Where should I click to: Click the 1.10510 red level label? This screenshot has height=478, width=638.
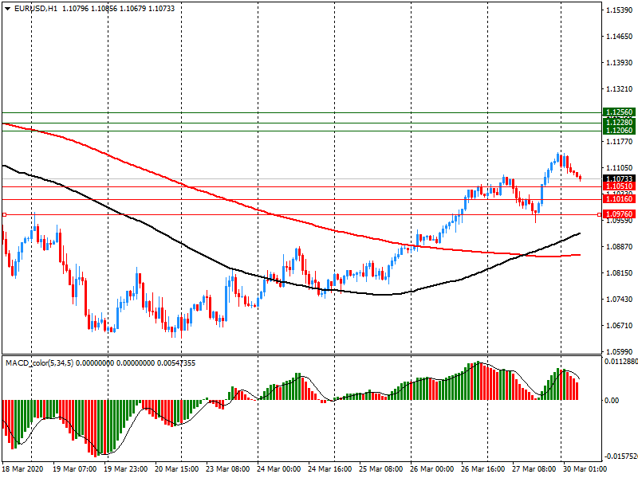[x=620, y=186]
